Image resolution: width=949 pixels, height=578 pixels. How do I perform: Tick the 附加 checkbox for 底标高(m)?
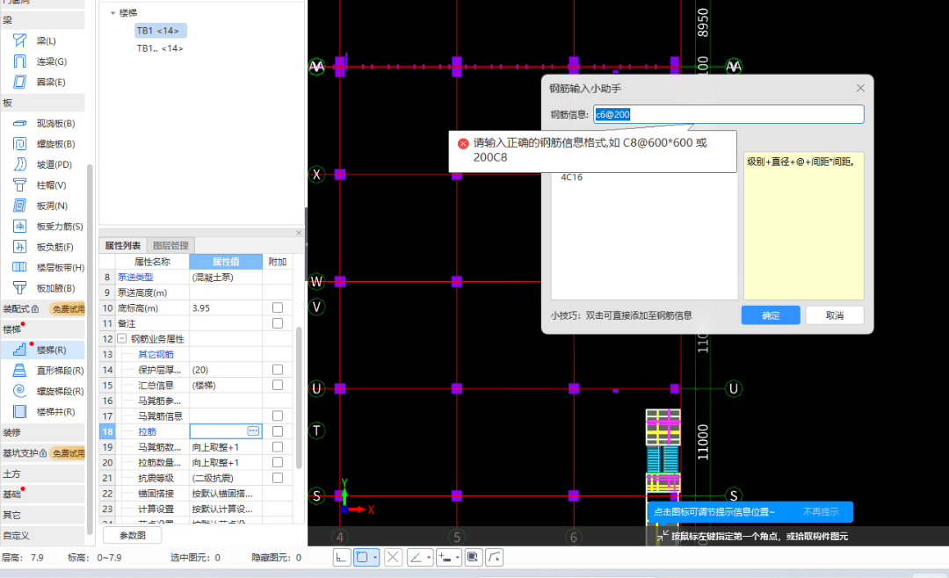coord(277,307)
